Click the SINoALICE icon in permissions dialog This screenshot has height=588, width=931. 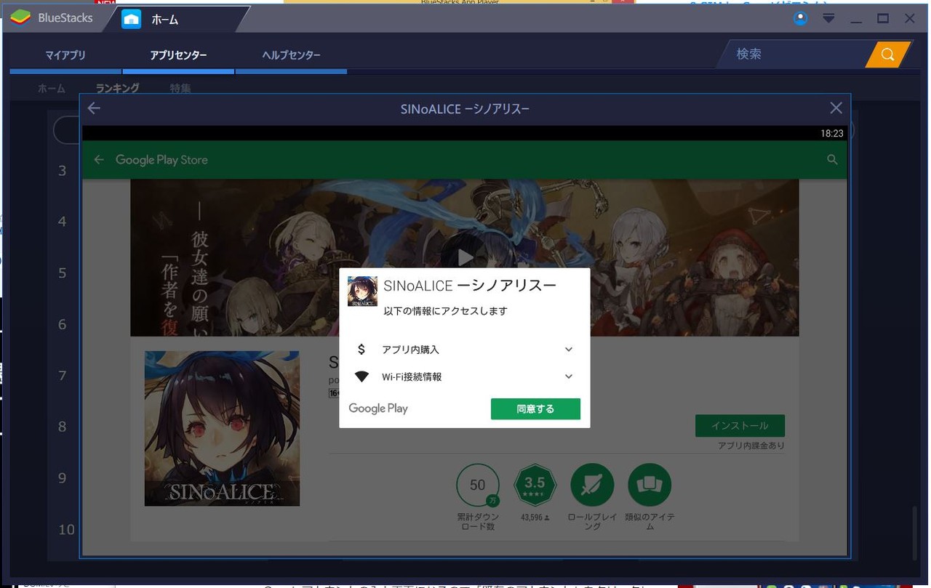[x=362, y=291]
